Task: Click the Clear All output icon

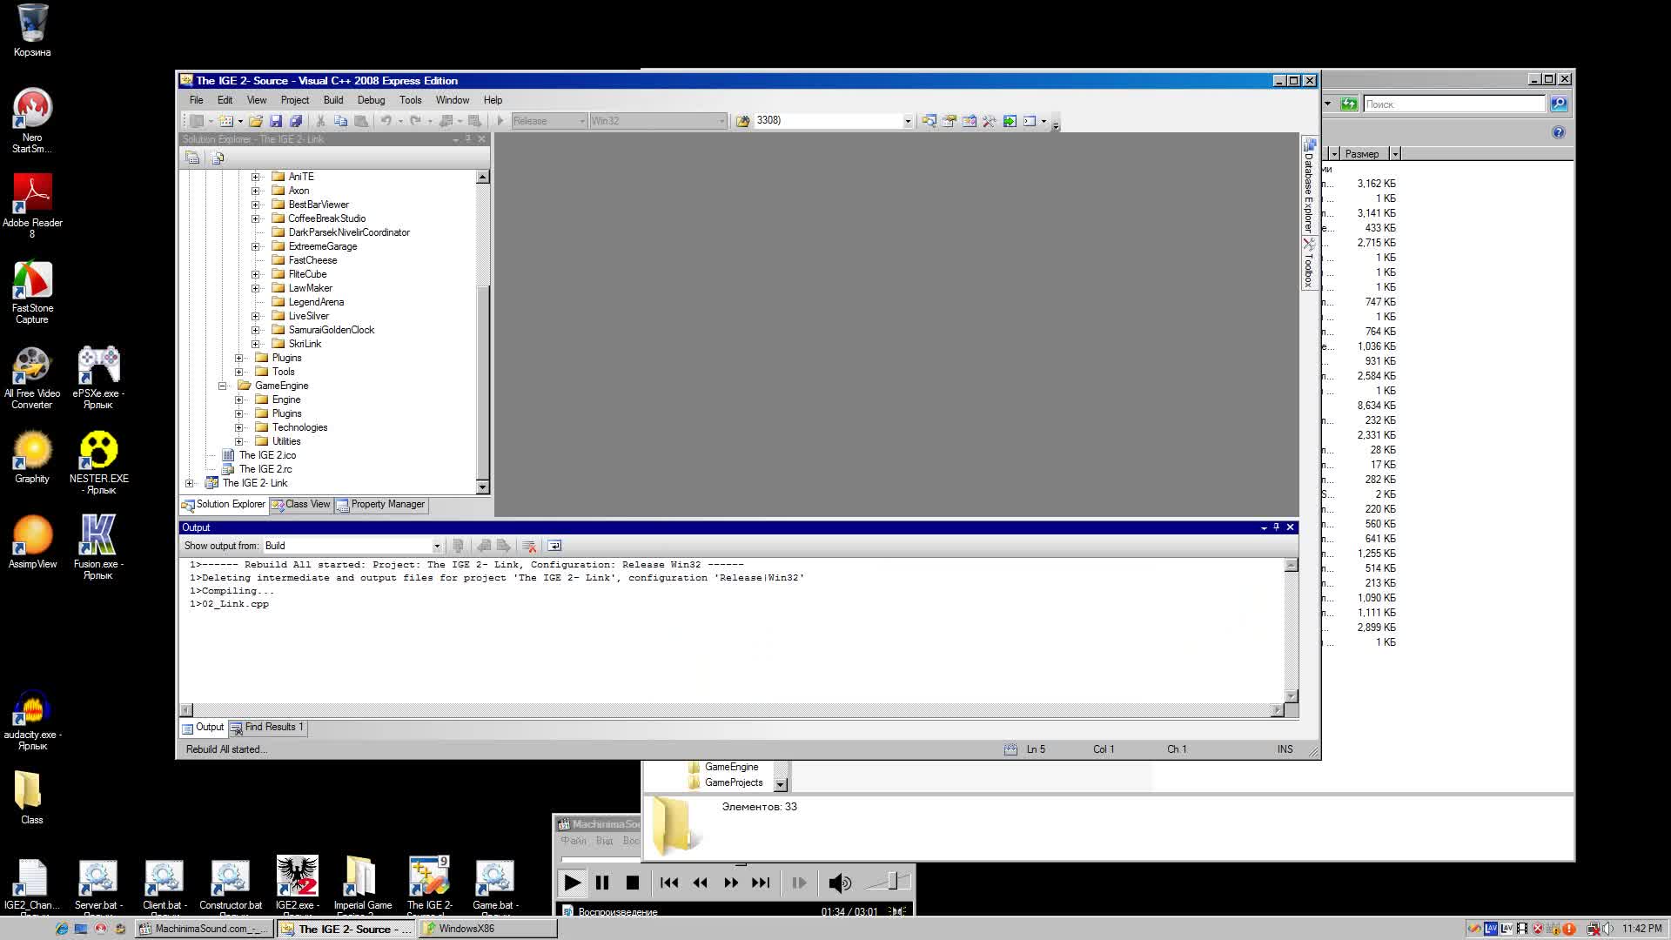Action: coord(528,546)
